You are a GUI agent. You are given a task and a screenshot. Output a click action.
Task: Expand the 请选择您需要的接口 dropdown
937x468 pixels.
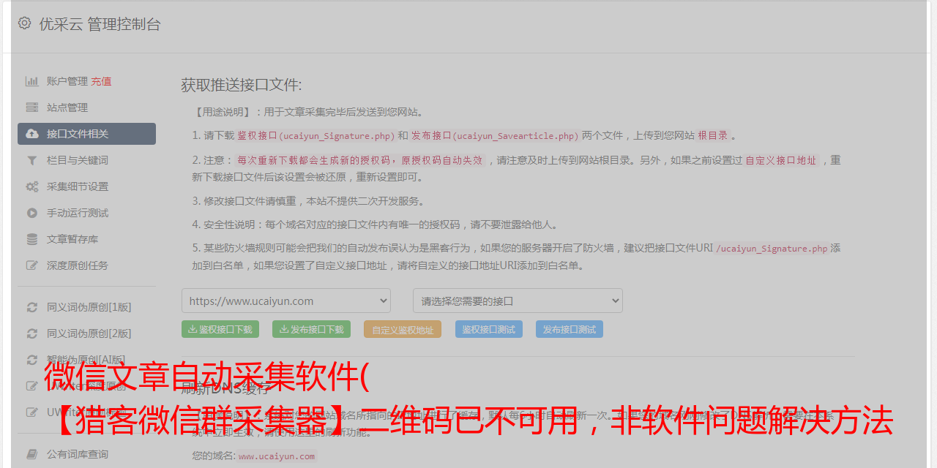tap(518, 301)
